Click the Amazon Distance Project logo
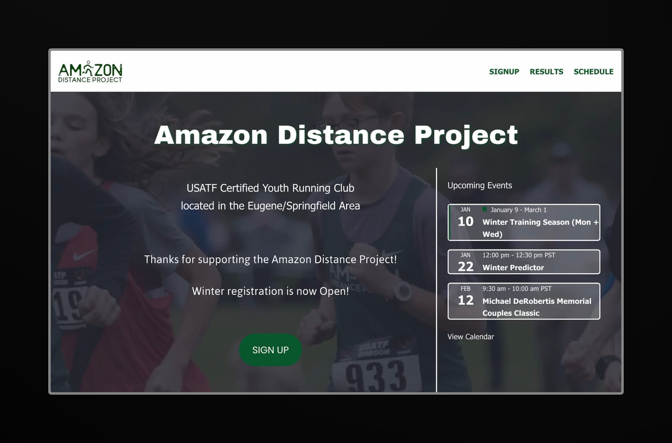The width and height of the screenshot is (672, 443). pos(90,72)
